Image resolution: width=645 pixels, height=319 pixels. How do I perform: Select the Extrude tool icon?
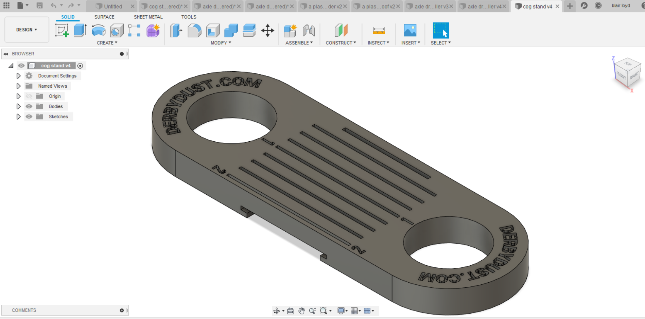tap(80, 31)
